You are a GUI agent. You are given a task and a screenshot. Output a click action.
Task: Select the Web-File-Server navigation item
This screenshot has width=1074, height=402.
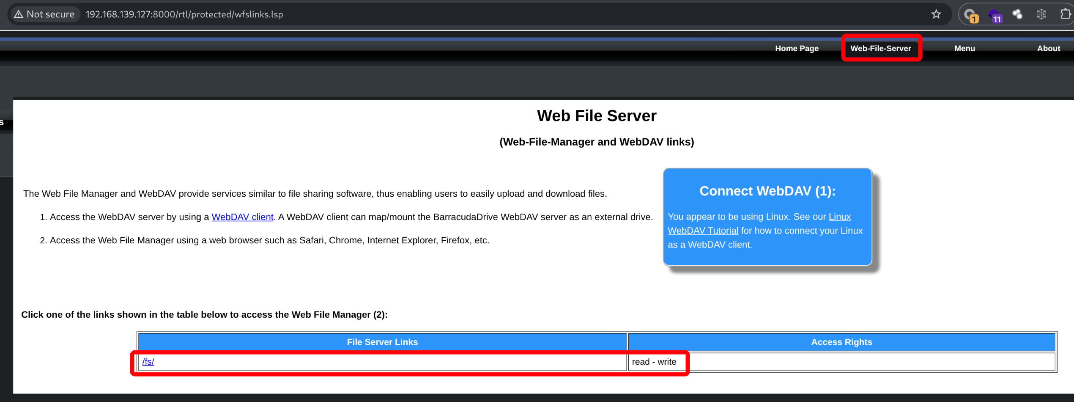[x=880, y=49]
